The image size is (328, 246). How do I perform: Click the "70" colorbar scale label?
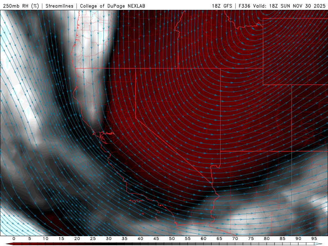pos(235,239)
